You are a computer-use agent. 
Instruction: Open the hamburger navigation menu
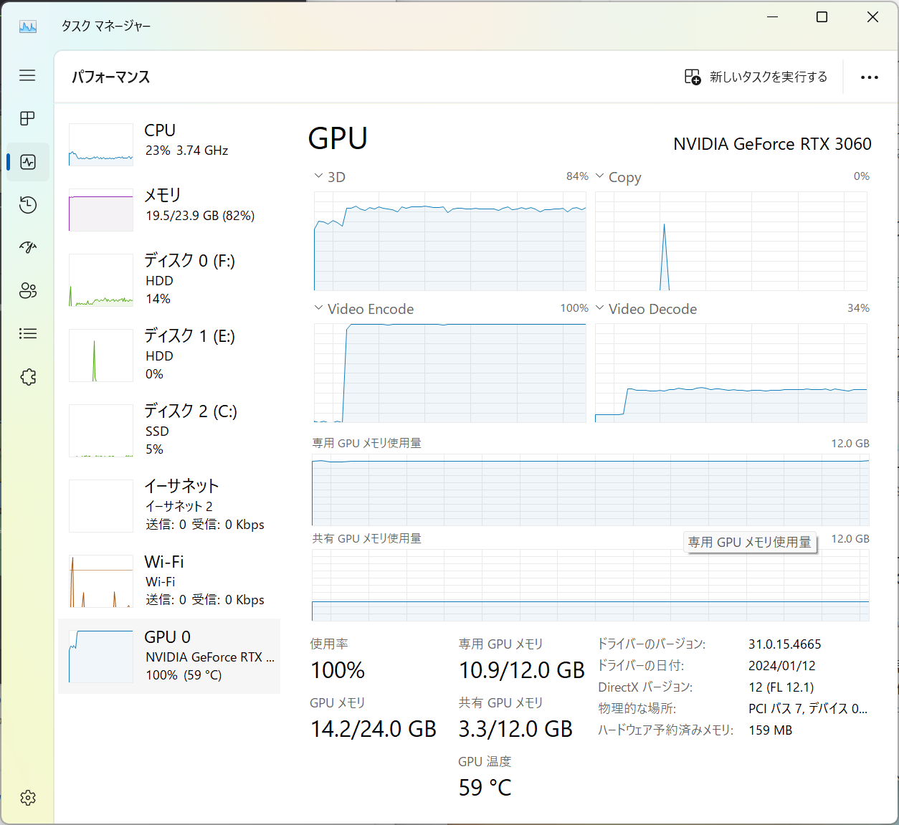[x=27, y=75]
